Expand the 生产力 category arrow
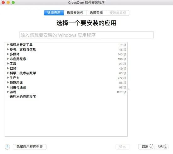 click(x=8, y=78)
